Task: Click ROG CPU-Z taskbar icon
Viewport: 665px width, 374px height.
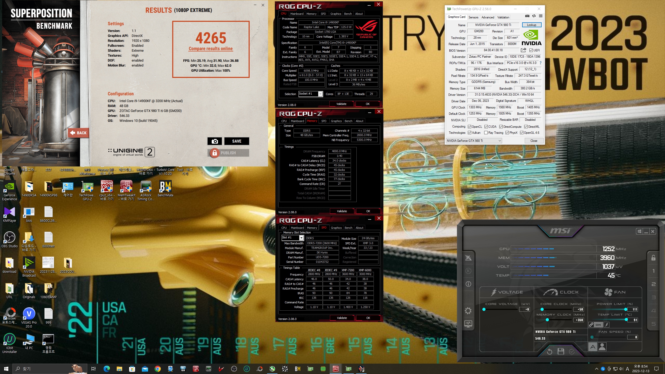Action: point(336,369)
